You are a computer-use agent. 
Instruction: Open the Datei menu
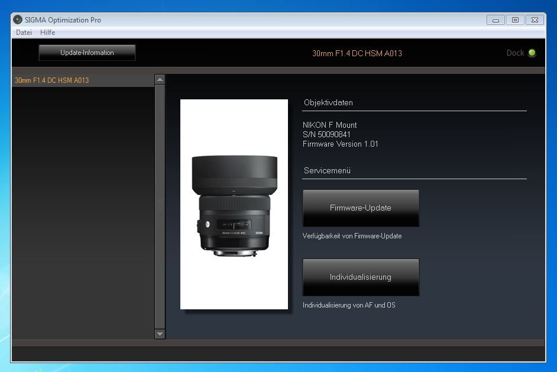pos(24,33)
